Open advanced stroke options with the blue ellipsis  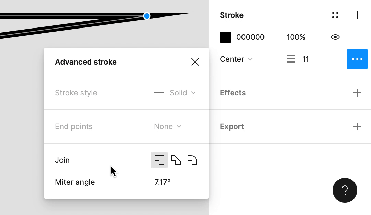[357, 59]
